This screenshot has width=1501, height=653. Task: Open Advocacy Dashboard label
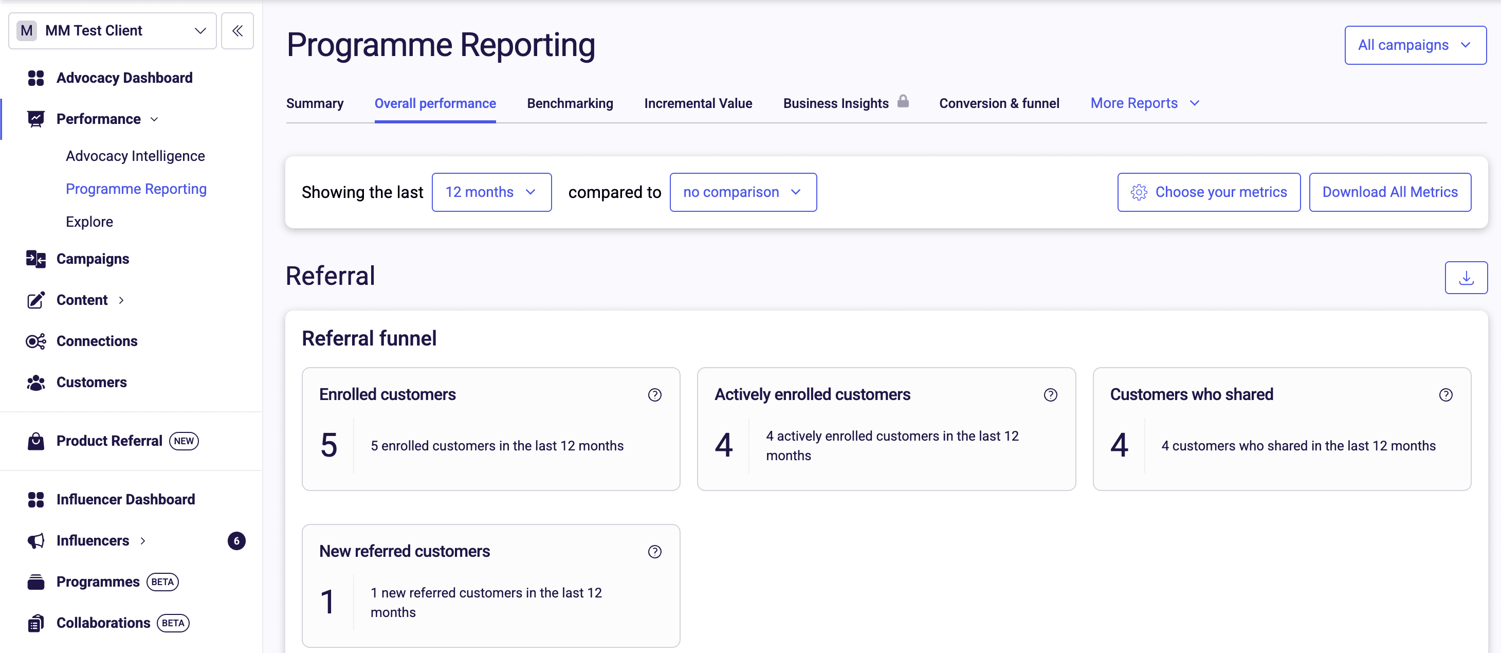point(124,78)
